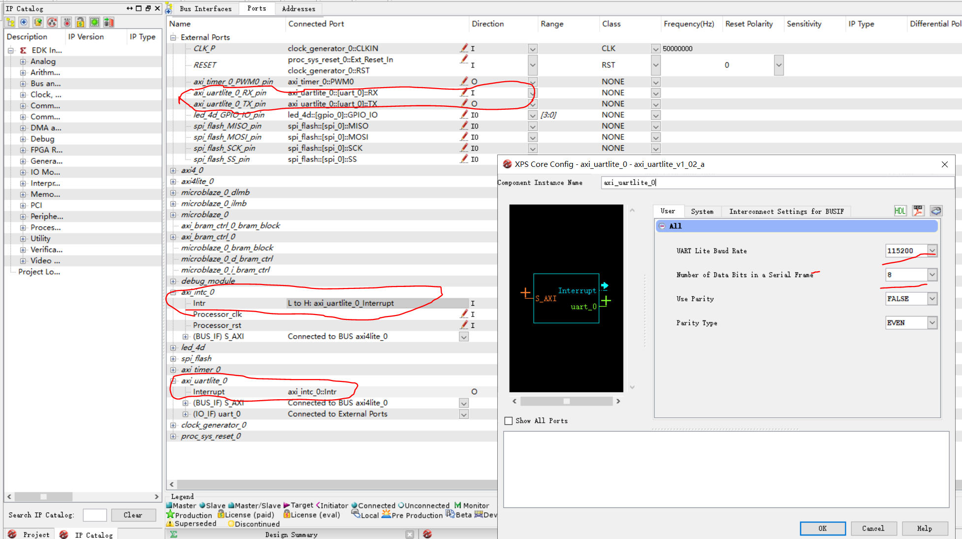Expand the (IO_IF) uart_0 node
This screenshot has width=962, height=539.
coord(186,414)
